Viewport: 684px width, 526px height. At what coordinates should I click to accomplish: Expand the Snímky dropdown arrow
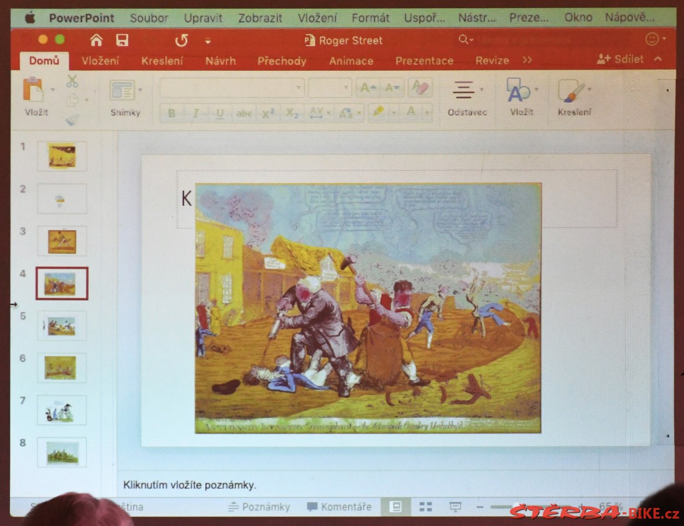click(140, 90)
